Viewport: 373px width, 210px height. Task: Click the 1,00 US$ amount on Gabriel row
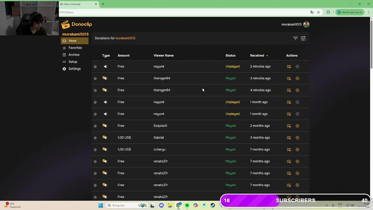[x=124, y=138]
